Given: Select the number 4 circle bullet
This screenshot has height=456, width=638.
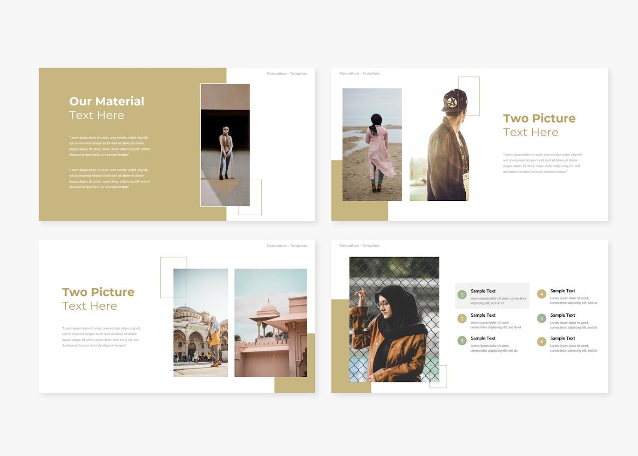Looking at the screenshot, I should pyautogui.click(x=541, y=294).
